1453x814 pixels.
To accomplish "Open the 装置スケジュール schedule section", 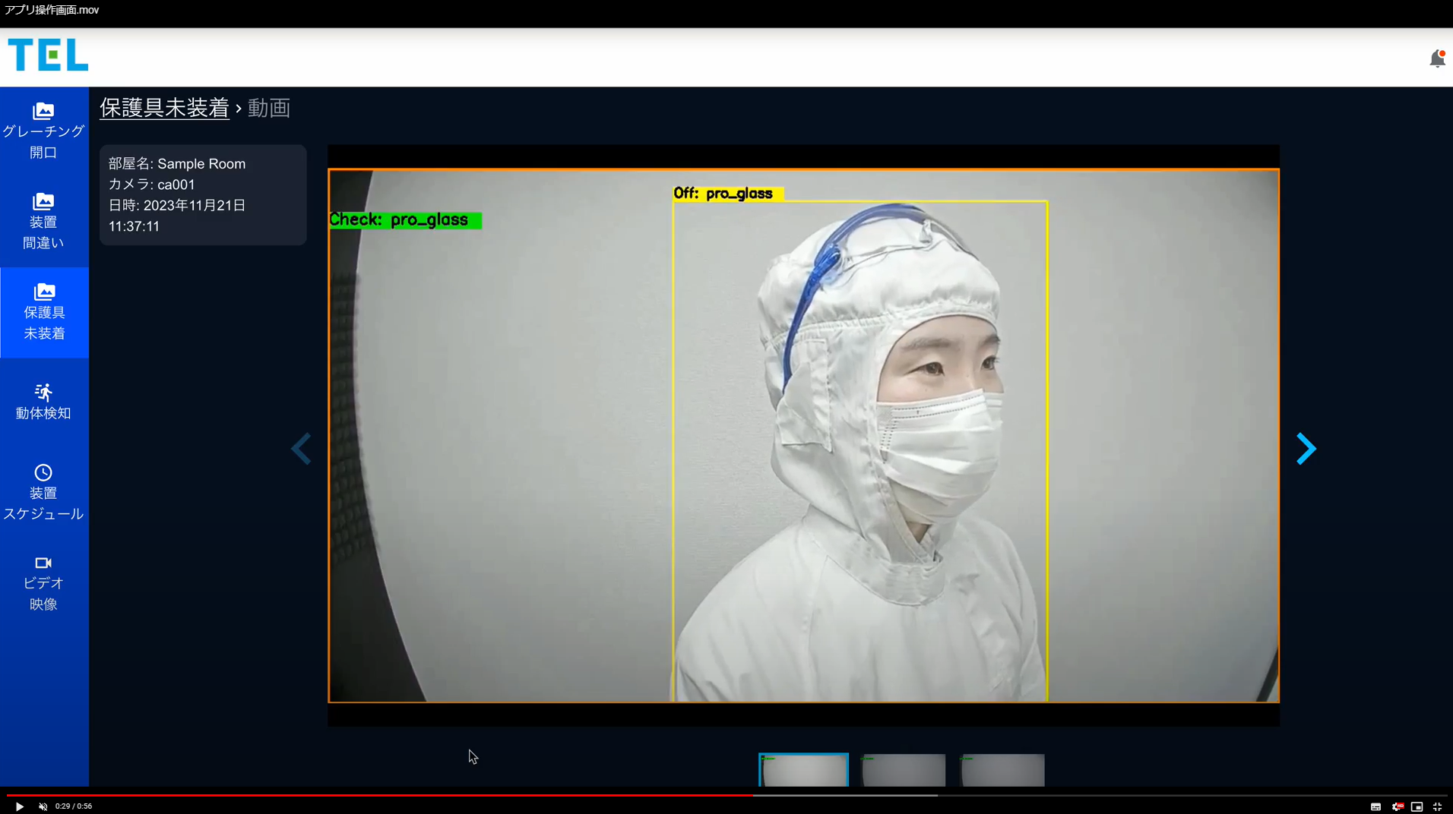I will tap(43, 493).
